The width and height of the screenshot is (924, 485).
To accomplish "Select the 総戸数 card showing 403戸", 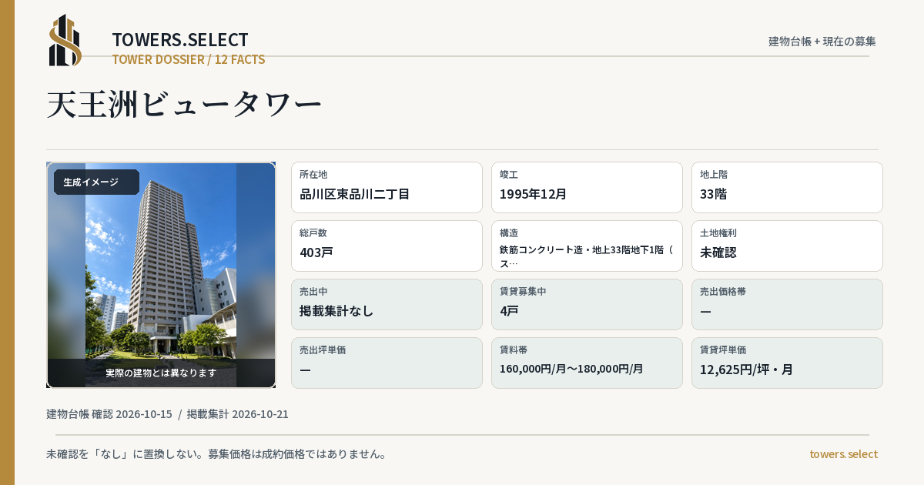I will pos(387,246).
